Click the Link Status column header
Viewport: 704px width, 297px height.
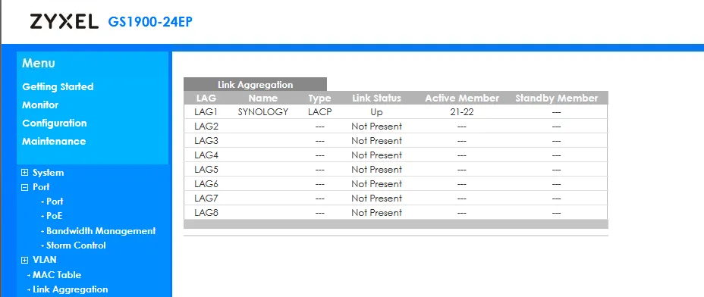(x=376, y=98)
